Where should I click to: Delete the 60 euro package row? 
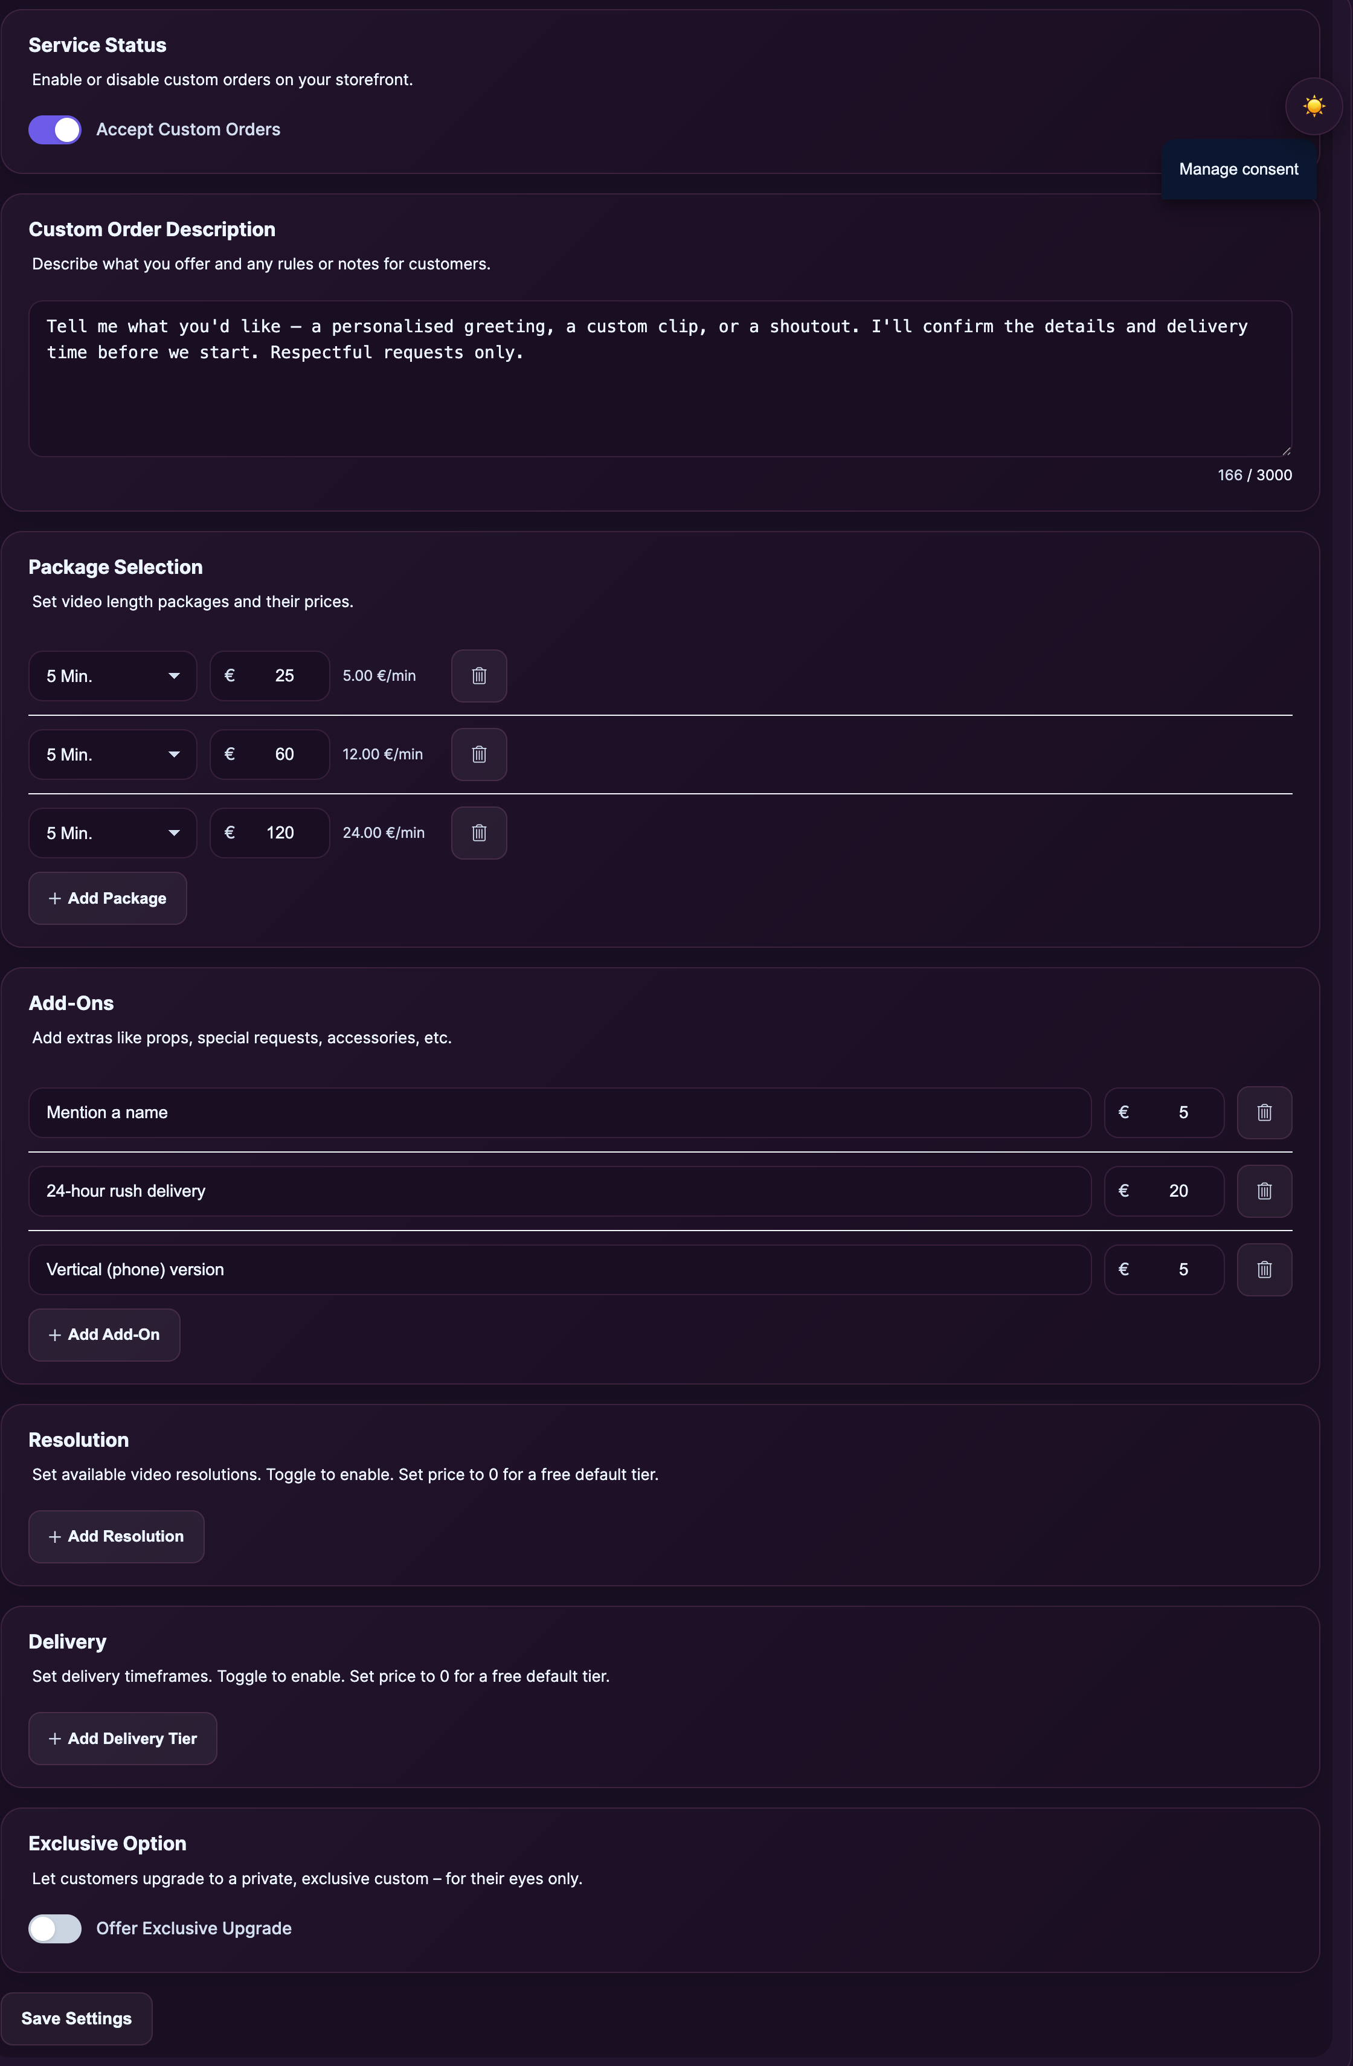click(x=479, y=755)
